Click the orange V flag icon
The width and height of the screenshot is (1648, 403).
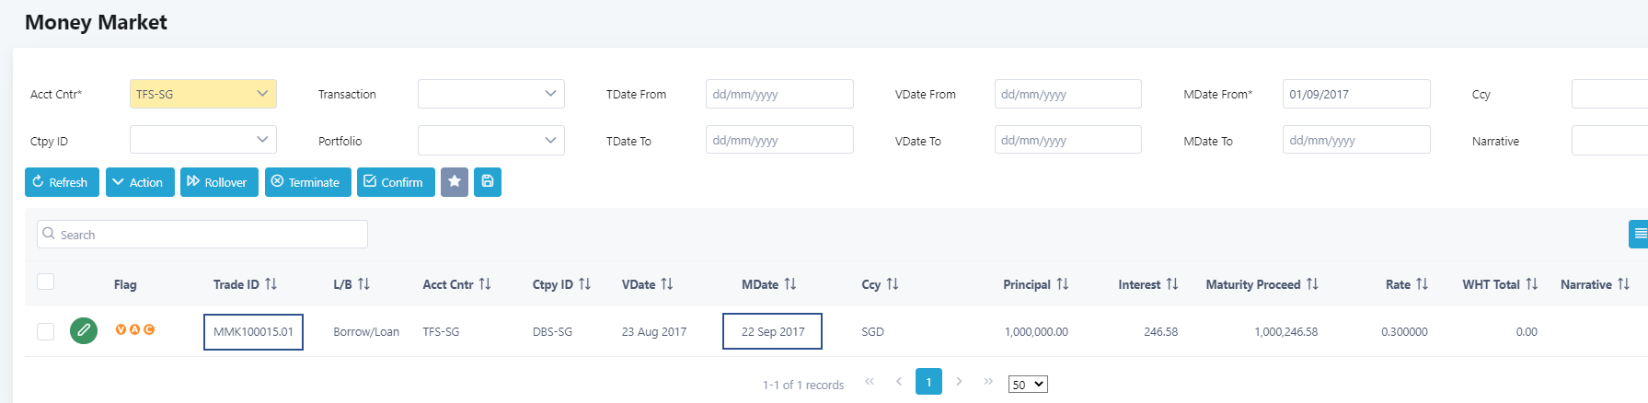[121, 329]
